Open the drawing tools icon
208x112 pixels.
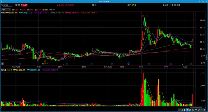coord(193,110)
